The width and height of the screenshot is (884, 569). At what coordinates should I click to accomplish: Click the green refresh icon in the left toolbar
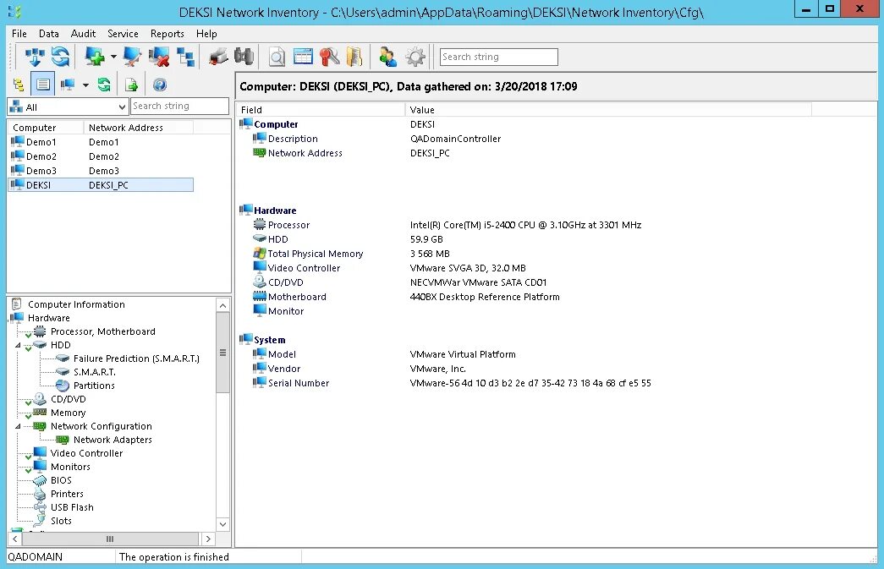click(104, 85)
